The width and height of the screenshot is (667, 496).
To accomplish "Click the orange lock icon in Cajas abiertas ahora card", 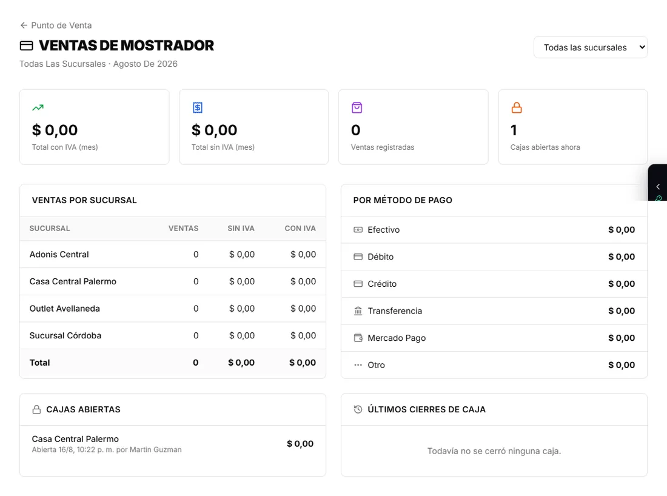I will (x=517, y=107).
